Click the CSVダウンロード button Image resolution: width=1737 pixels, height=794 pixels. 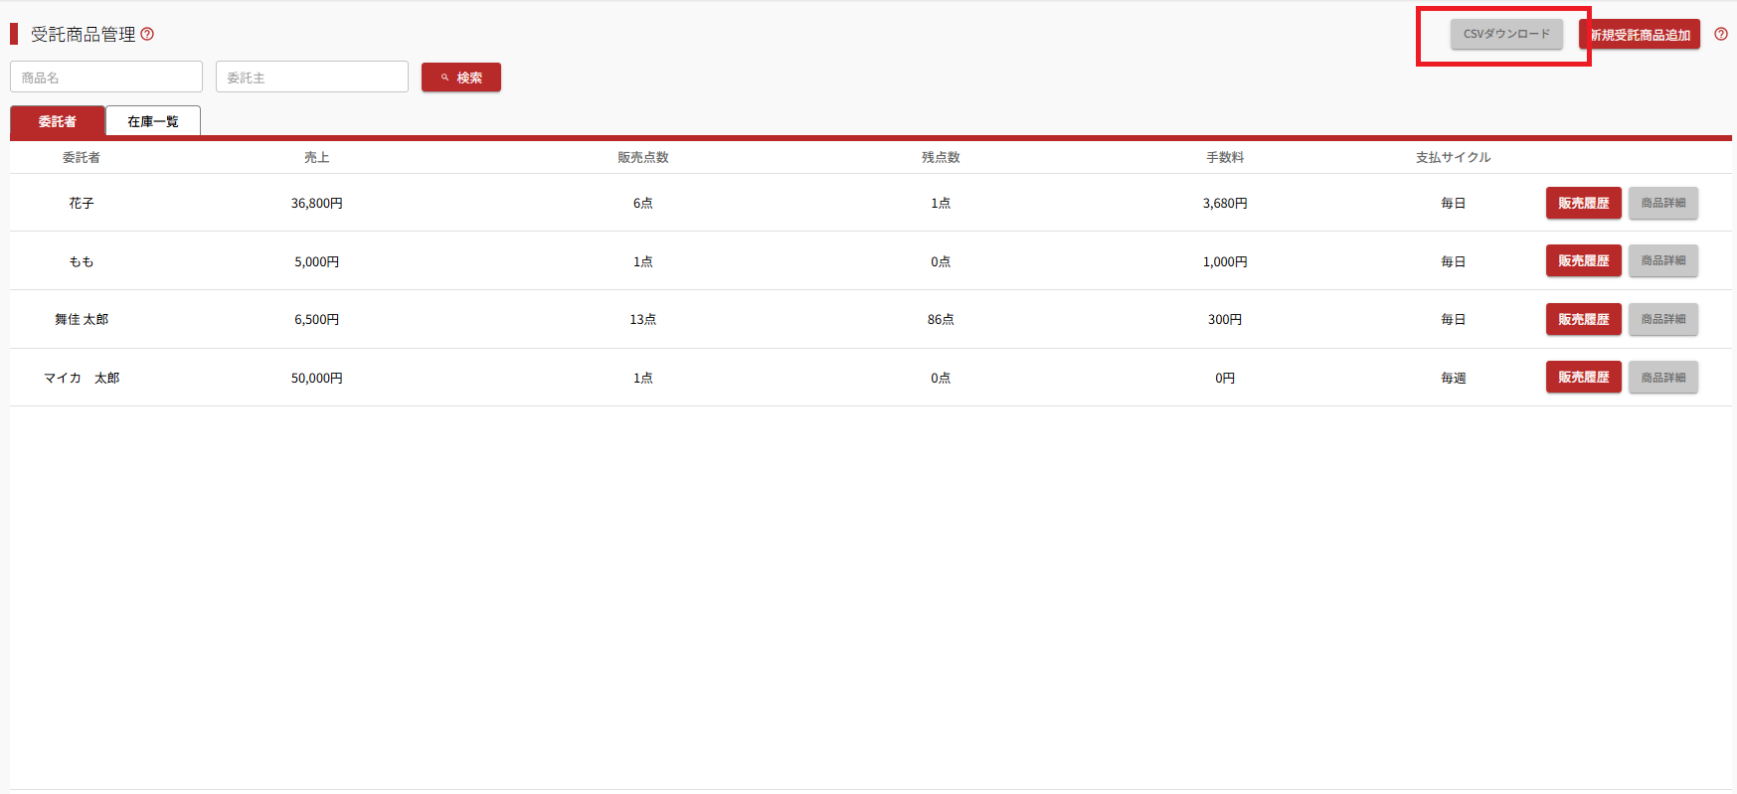[x=1505, y=34]
